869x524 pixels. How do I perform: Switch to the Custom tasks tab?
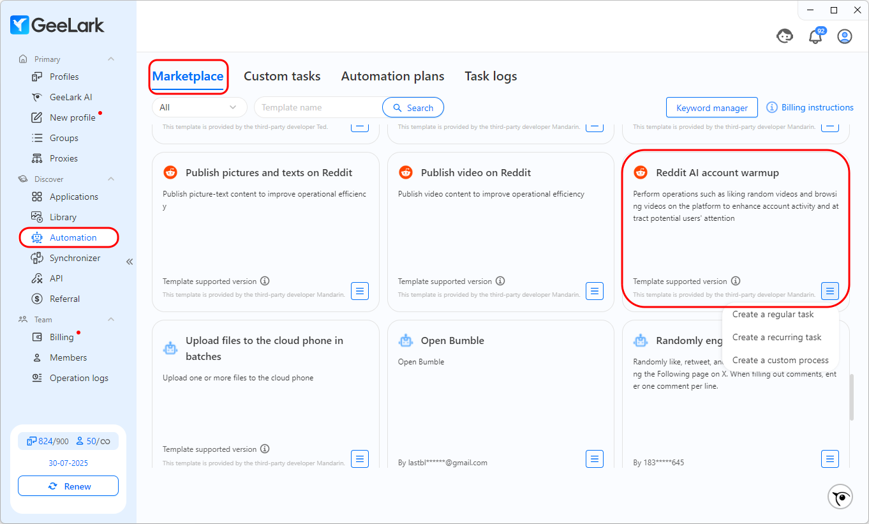pos(282,76)
